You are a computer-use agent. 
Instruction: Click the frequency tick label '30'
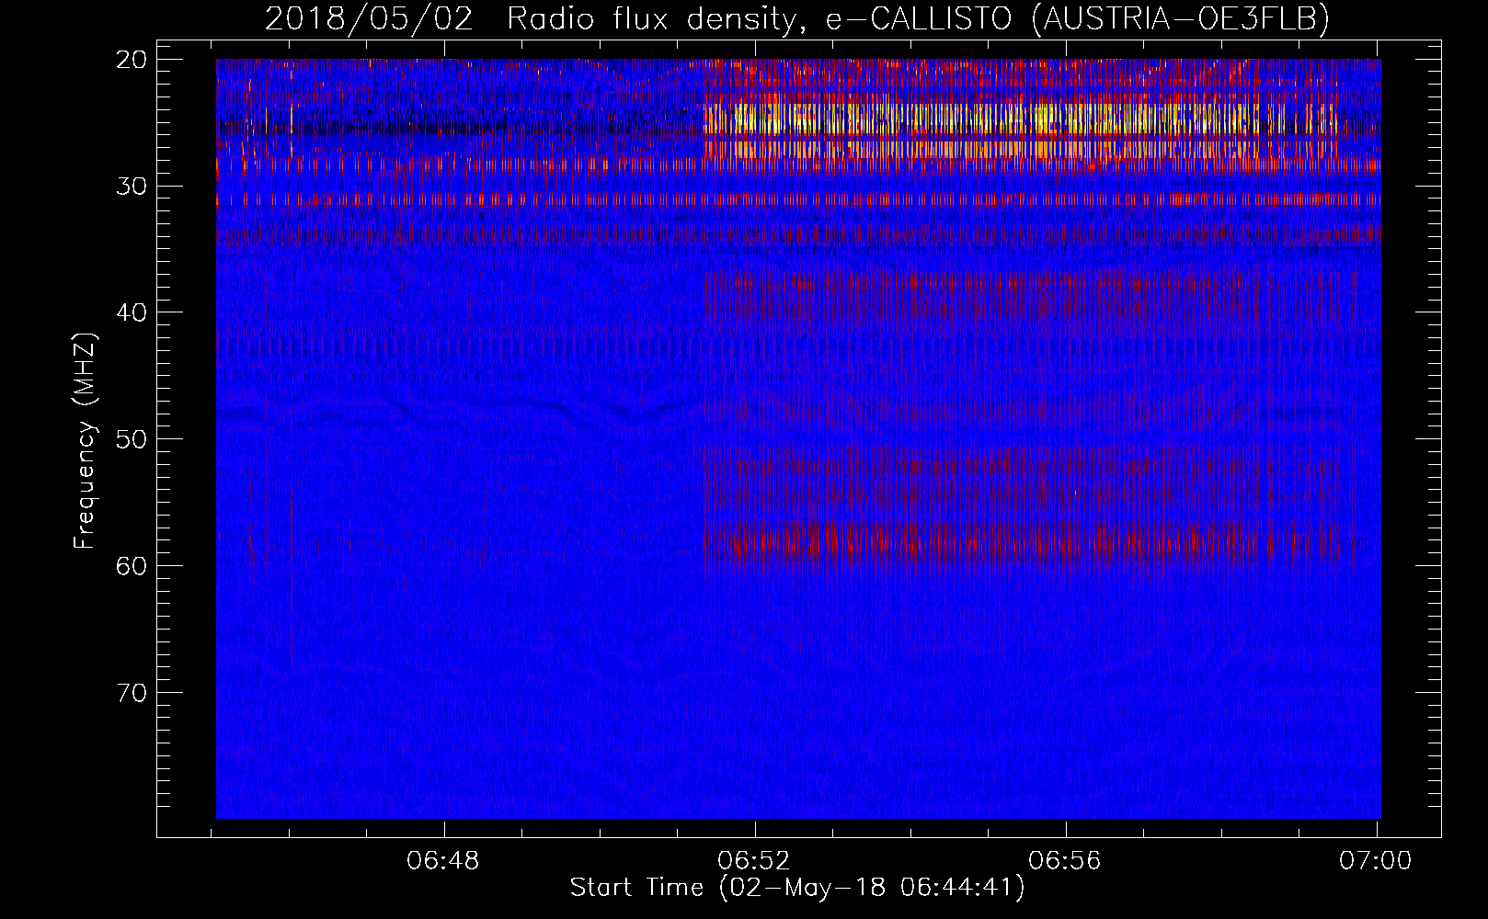132,187
